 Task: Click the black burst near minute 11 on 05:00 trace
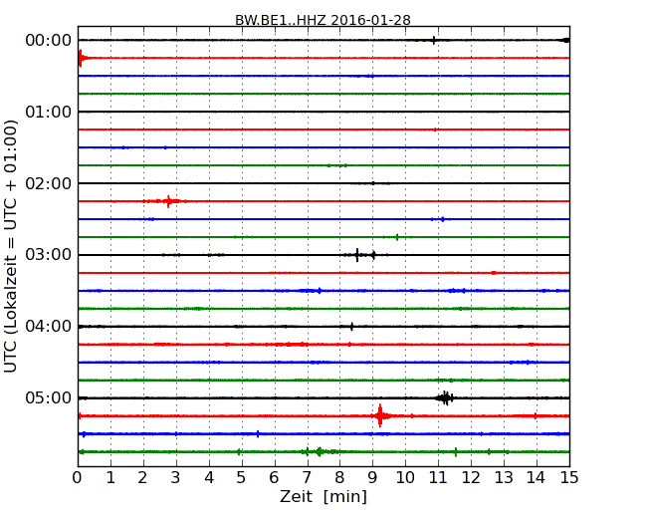tap(445, 398)
